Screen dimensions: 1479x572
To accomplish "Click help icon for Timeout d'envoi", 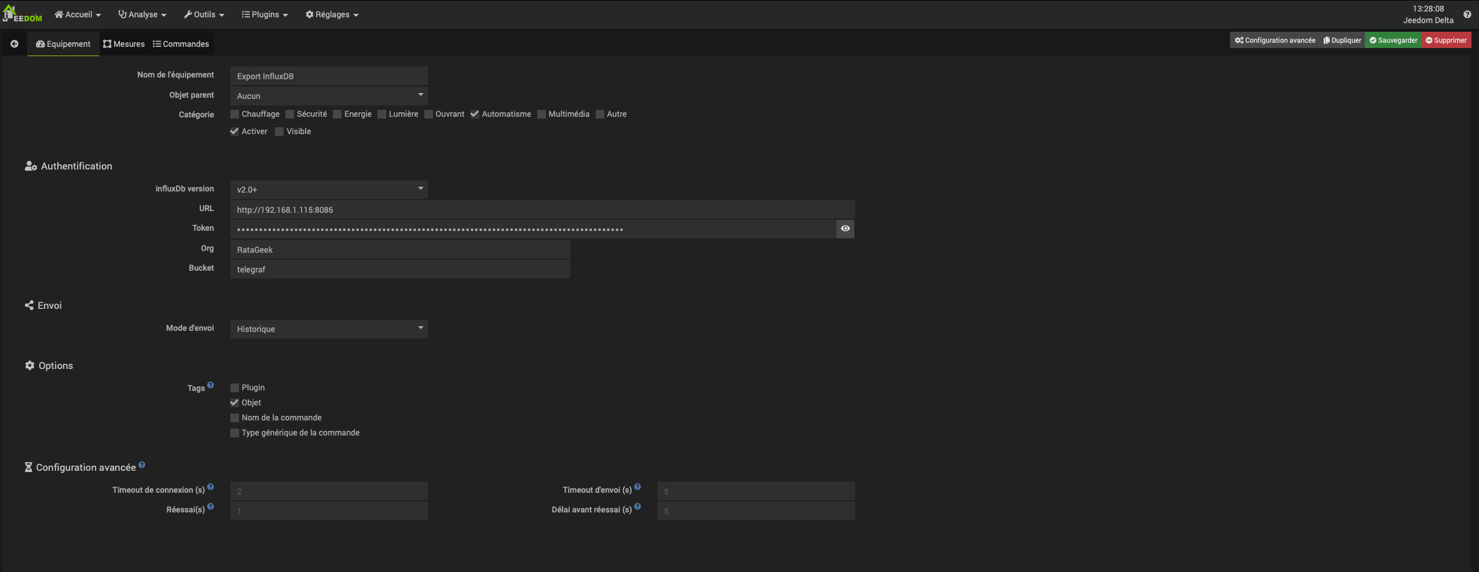I will [x=637, y=487].
